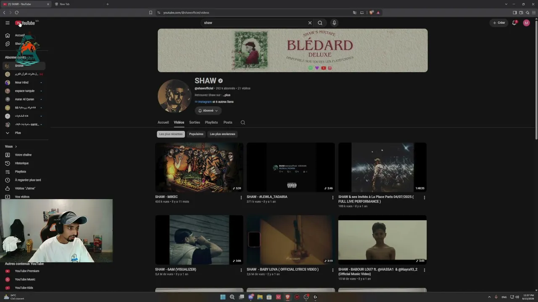
Task: Search within the SHAW channel
Action: point(243,122)
